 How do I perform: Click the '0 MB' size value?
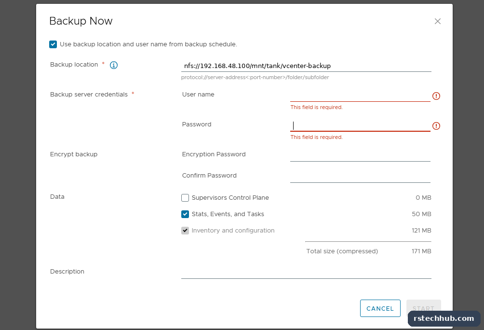[x=423, y=198]
